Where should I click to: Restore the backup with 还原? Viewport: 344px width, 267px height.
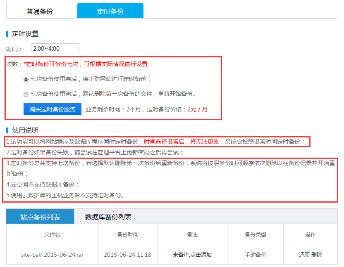(304, 255)
